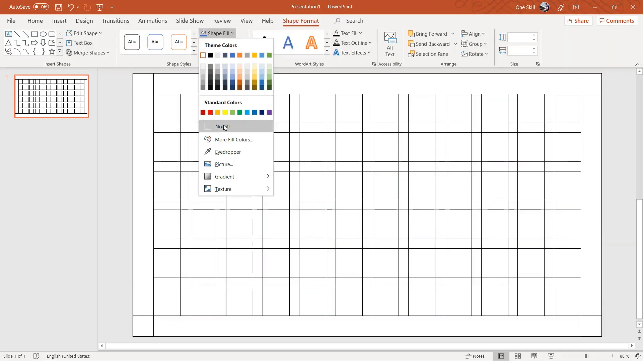This screenshot has height=361, width=643.
Task: Expand Gradient submenu
Action: 236,176
